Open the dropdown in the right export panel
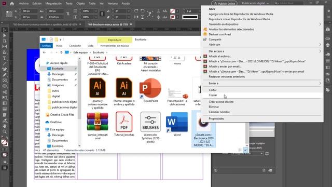The image size is (332, 187). (247, 153)
